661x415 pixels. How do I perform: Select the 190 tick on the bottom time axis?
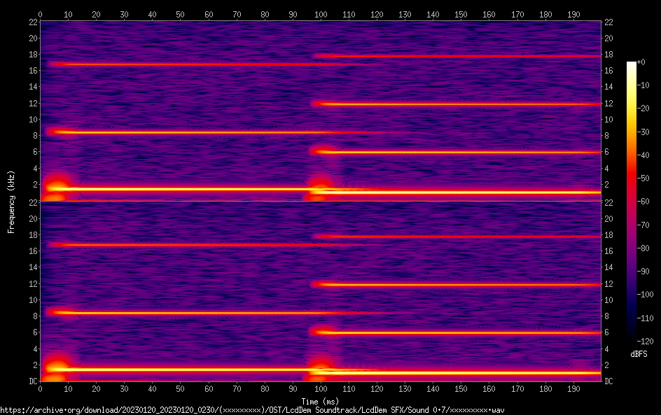coord(573,388)
